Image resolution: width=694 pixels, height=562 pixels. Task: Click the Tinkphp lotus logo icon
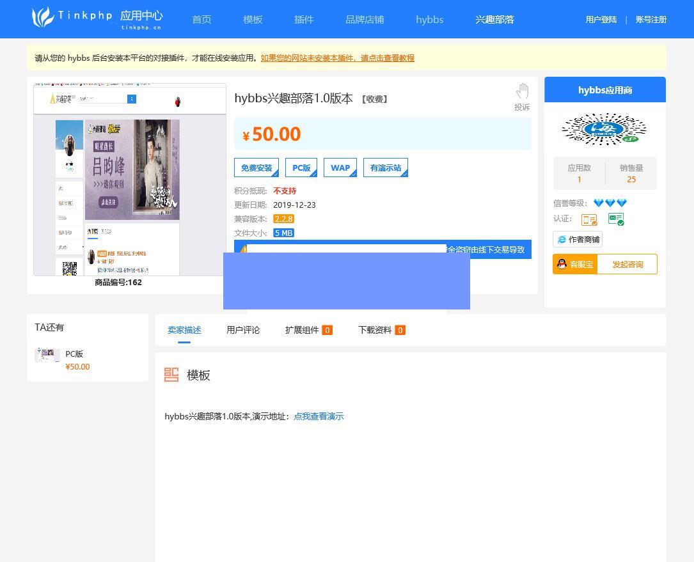(x=42, y=18)
